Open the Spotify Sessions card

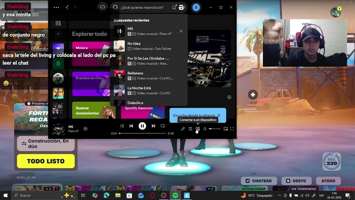(143, 112)
